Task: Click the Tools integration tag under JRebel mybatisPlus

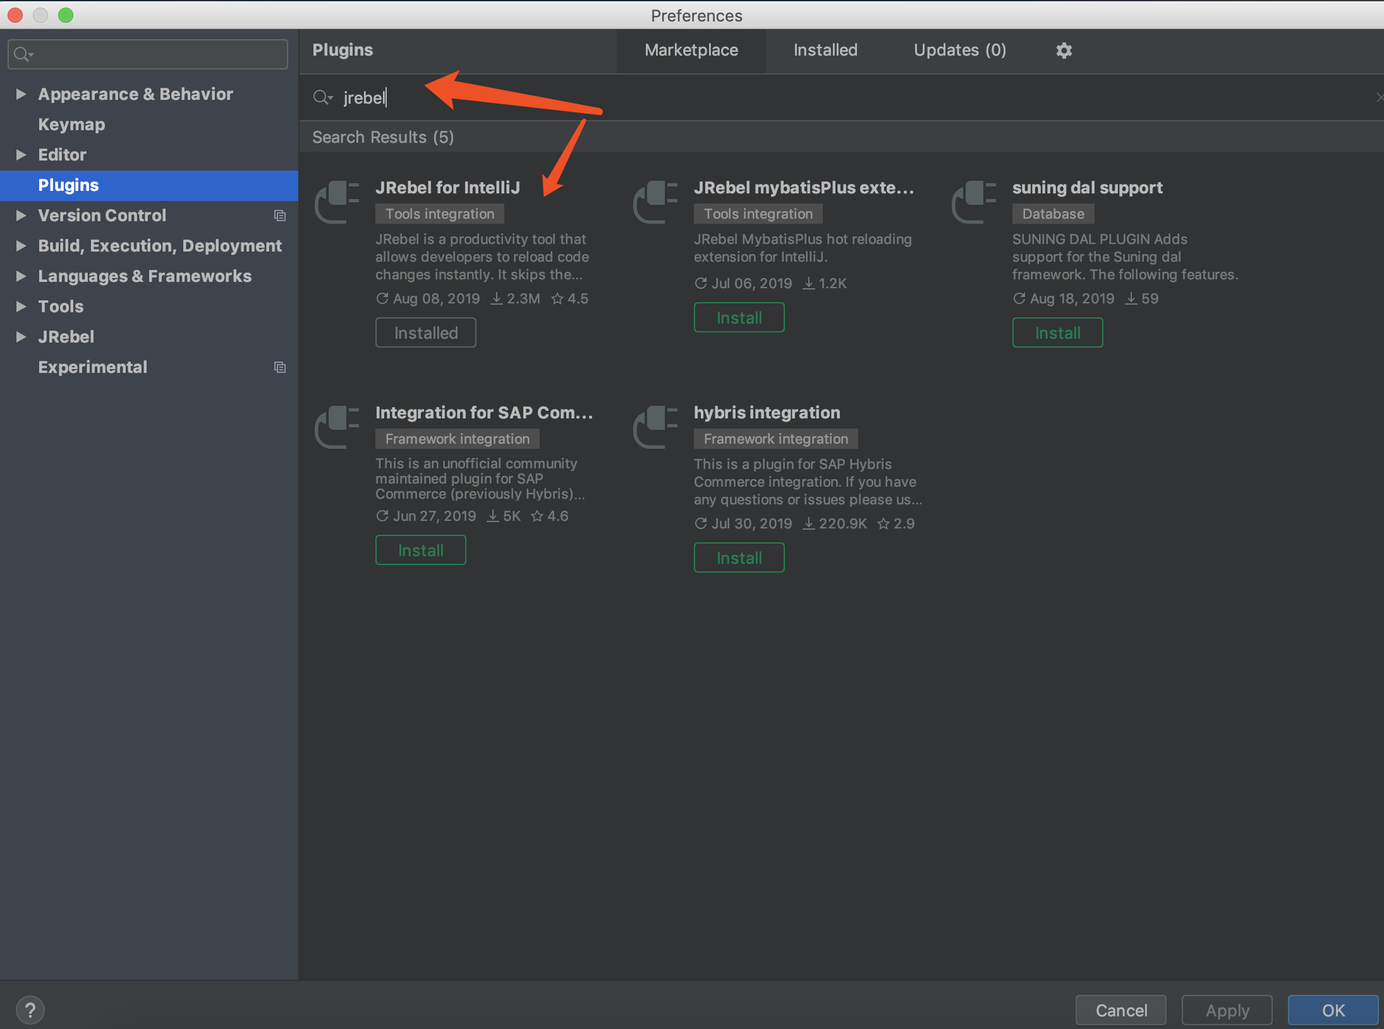Action: click(758, 214)
